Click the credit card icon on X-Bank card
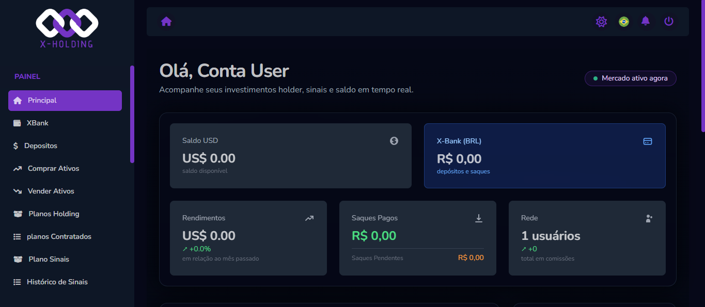The width and height of the screenshot is (705, 307). [648, 141]
